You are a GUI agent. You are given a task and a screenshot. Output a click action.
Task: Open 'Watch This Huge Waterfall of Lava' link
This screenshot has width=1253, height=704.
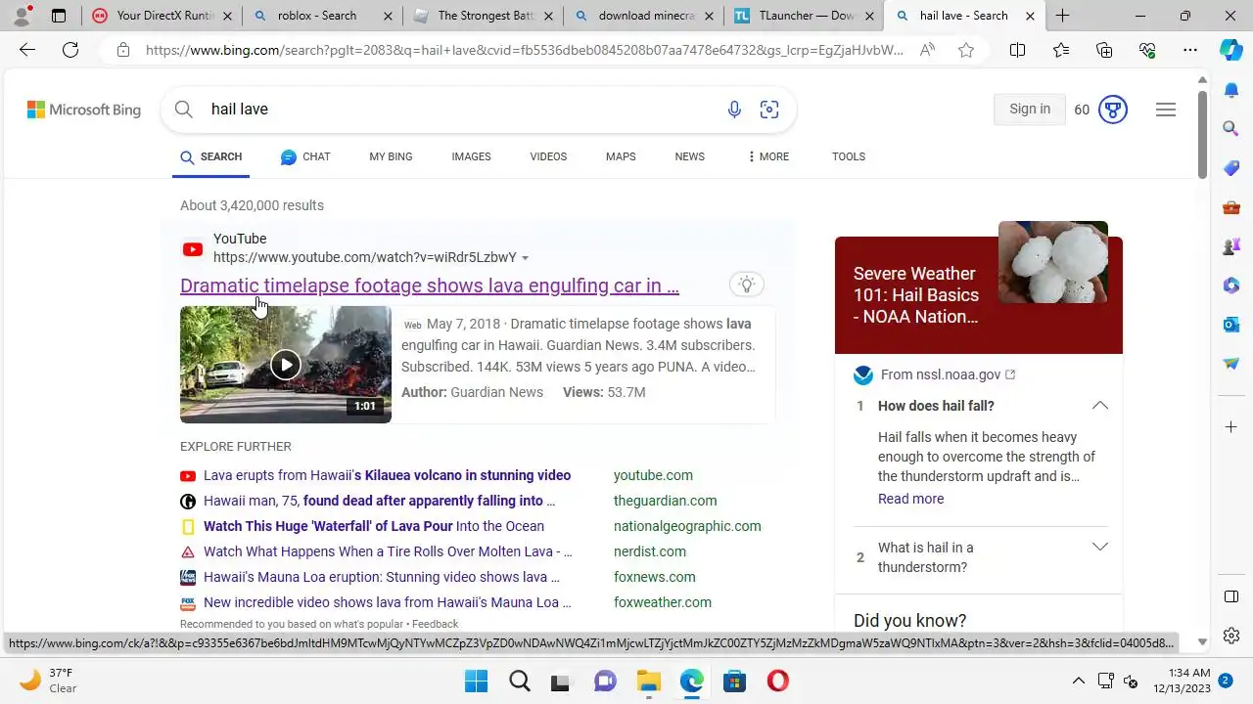click(374, 526)
